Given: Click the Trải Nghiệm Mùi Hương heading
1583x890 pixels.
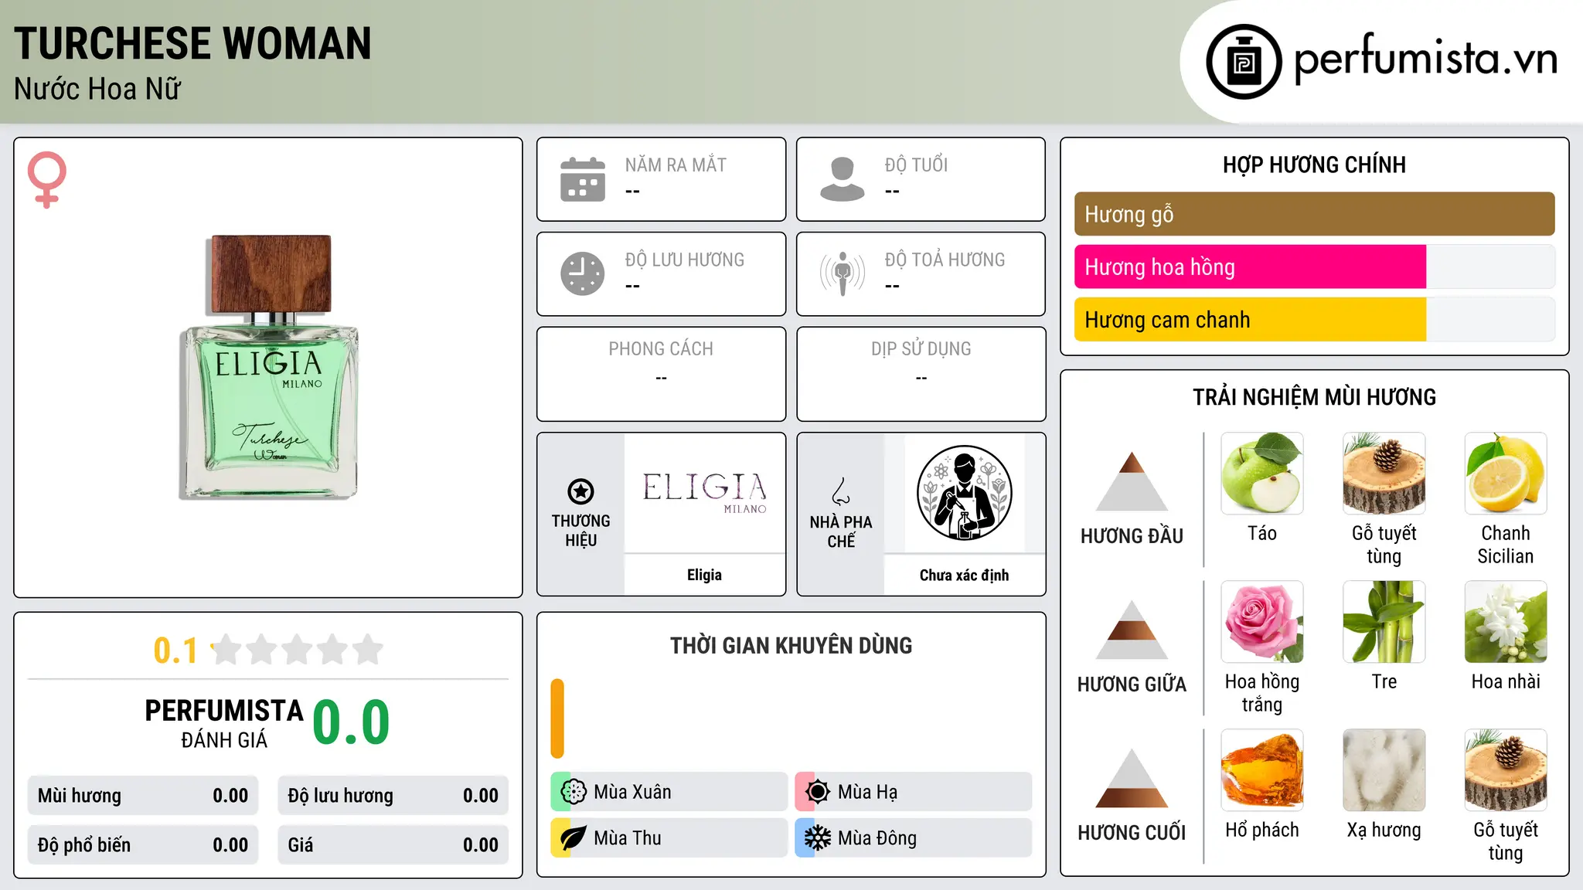Looking at the screenshot, I should 1314,397.
